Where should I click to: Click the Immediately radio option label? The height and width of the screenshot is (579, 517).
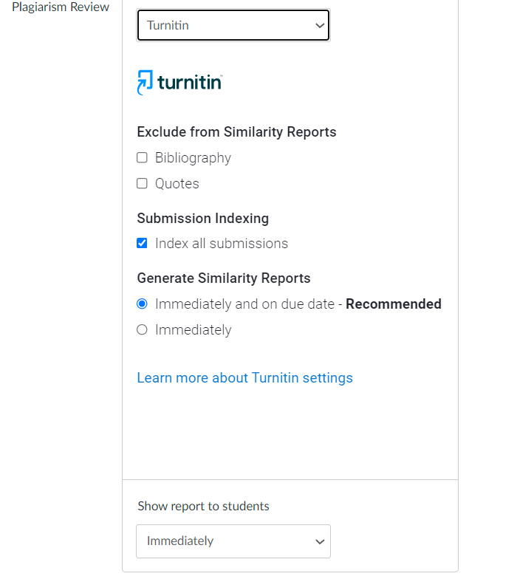point(193,330)
